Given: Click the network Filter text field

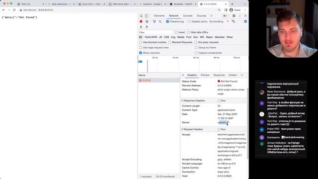Looking at the screenshot, I should (x=155, y=32).
